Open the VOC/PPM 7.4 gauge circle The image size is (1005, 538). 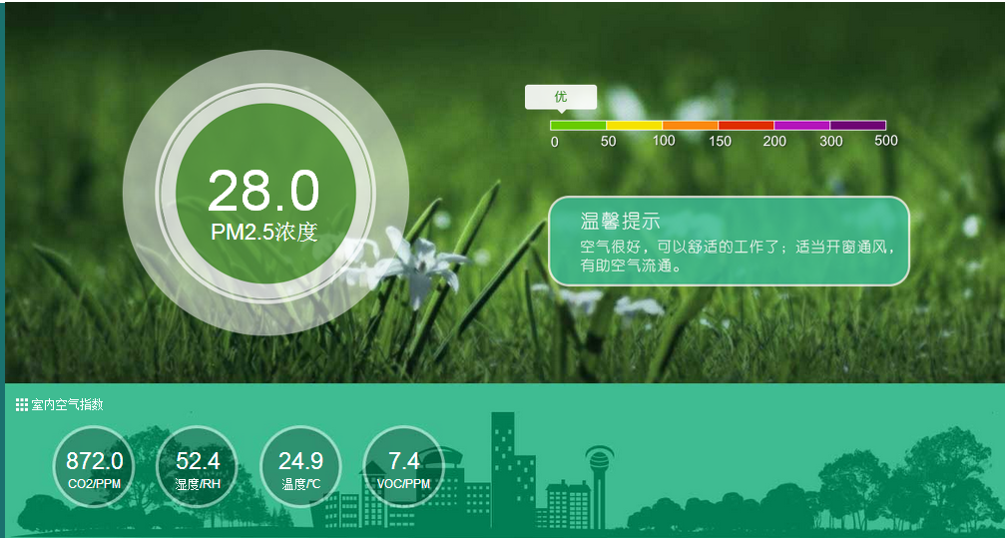404,467
